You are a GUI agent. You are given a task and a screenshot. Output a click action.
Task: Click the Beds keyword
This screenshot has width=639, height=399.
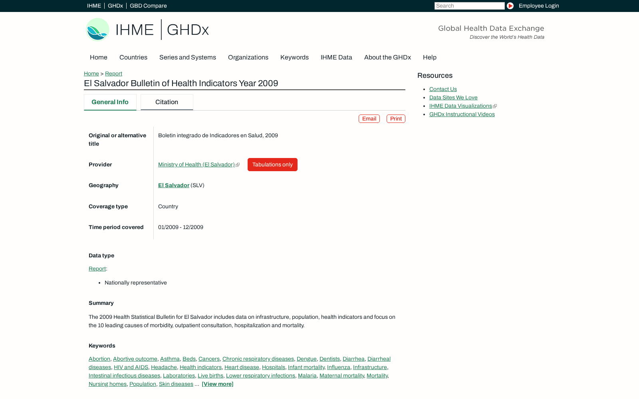(189, 359)
